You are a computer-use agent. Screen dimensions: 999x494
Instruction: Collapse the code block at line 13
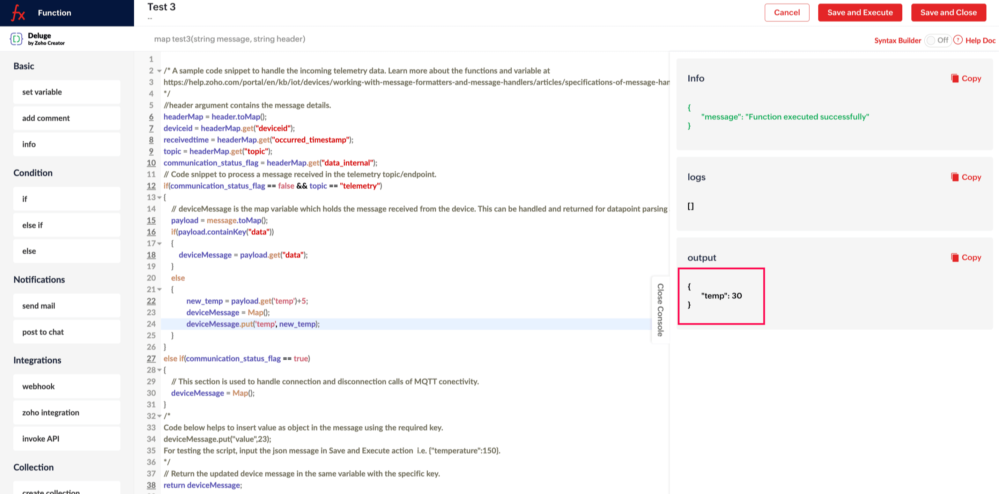click(x=159, y=198)
